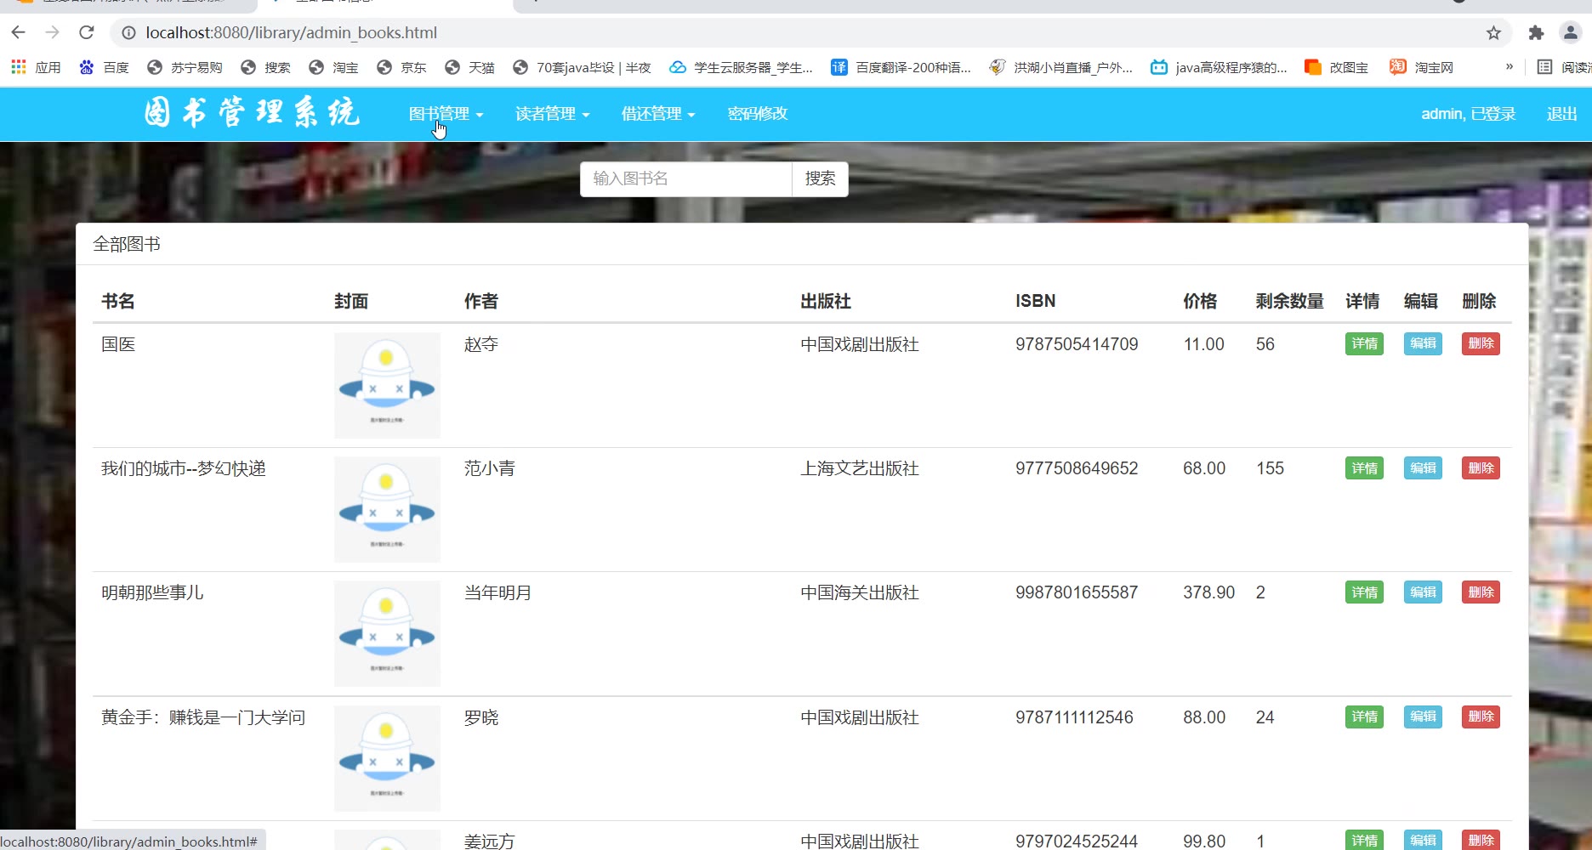Screen dimensions: 1592x850
Task: Show more bookmarks with the chevron
Action: click(1510, 66)
